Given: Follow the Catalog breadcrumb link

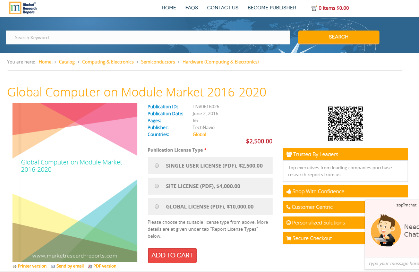Looking at the screenshot, I should (x=67, y=62).
